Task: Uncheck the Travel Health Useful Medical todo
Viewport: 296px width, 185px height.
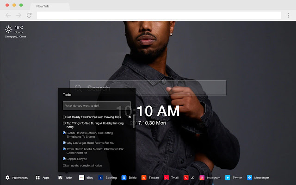Action: (64, 149)
